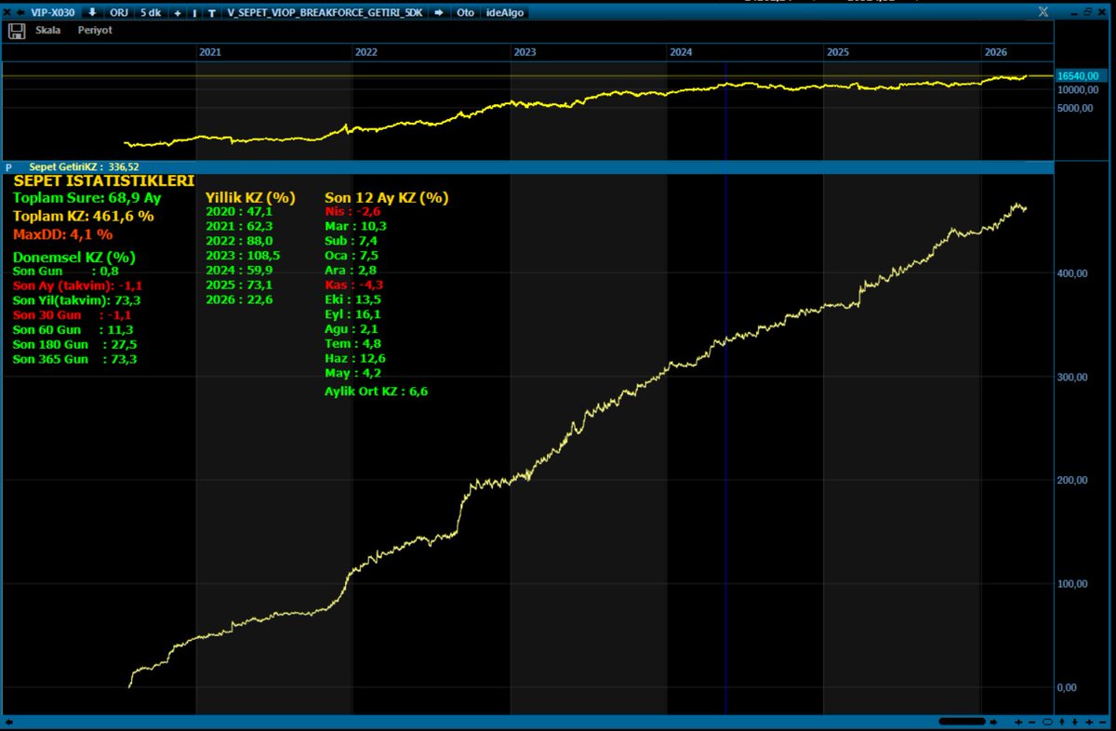Click the T text tool icon
Image resolution: width=1116 pixels, height=731 pixels.
[x=212, y=13]
